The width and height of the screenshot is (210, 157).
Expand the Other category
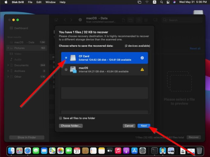pos(8,77)
